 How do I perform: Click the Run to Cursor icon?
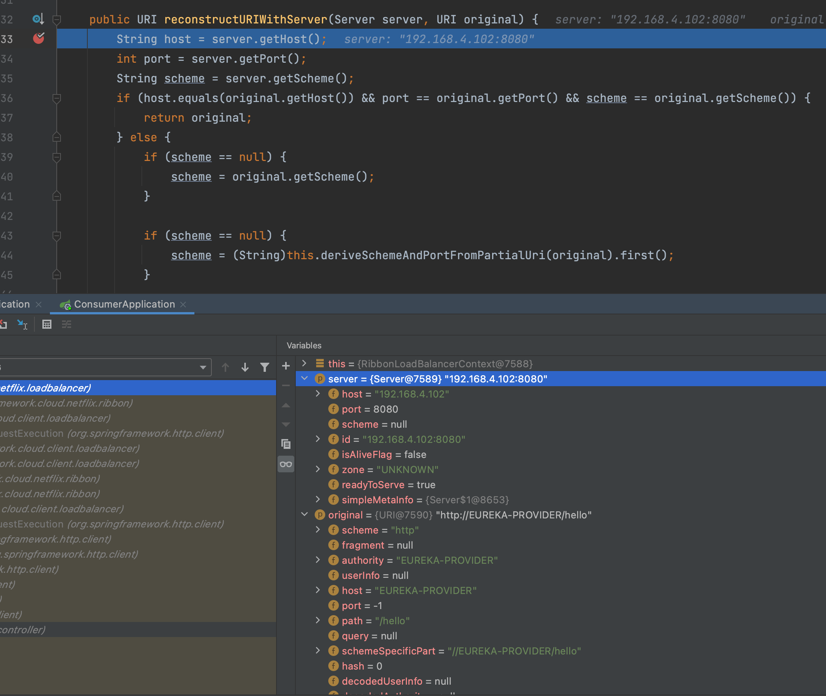pos(22,324)
